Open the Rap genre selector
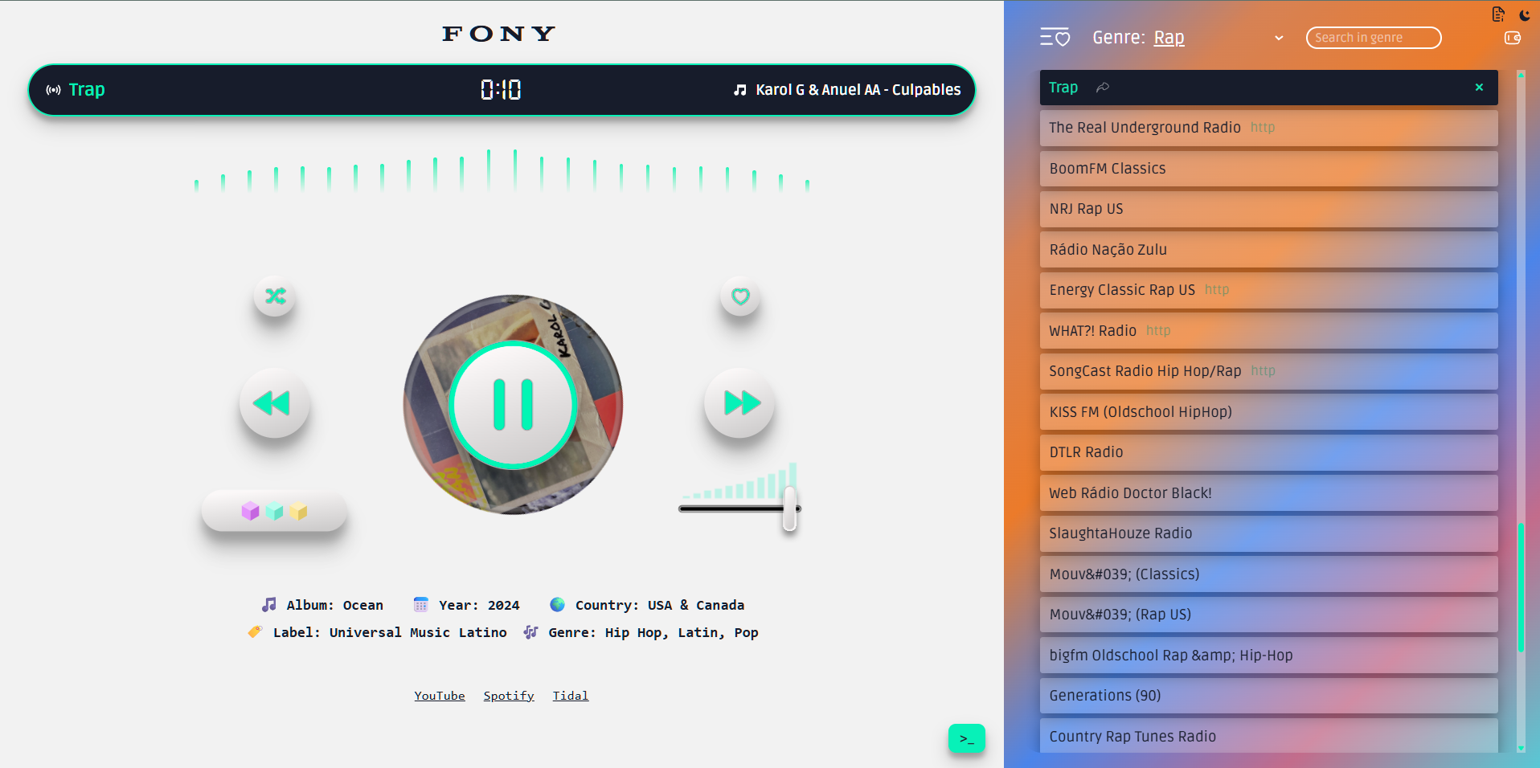This screenshot has width=1540, height=768. (1169, 38)
